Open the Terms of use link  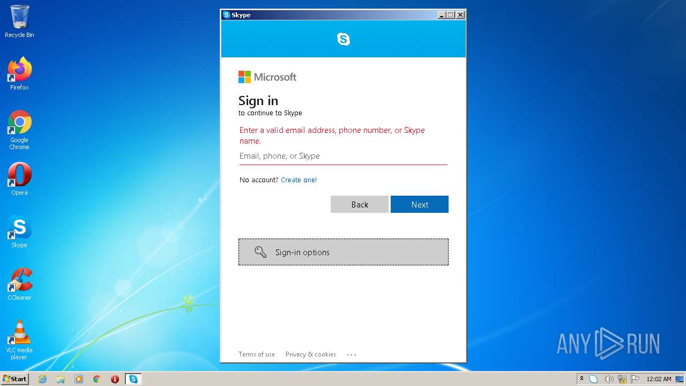pos(257,354)
